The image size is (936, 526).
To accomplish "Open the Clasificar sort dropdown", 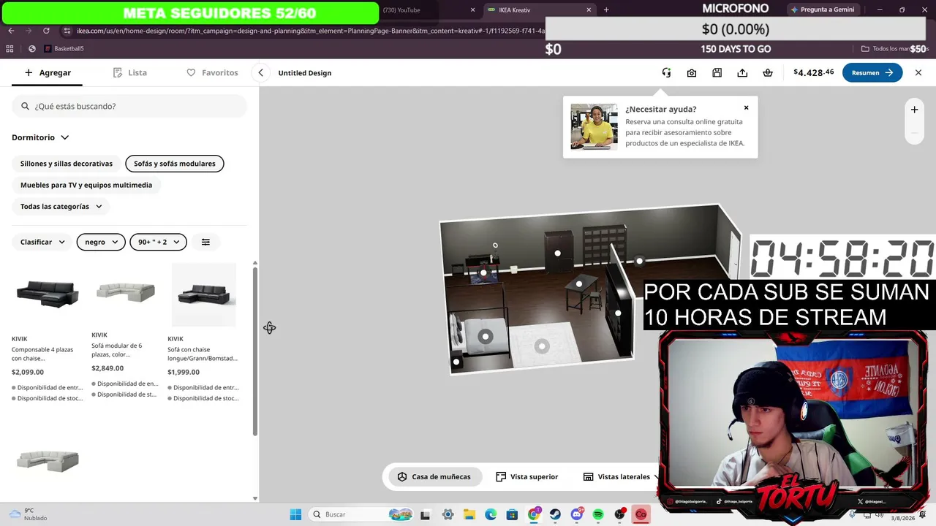I will click(x=42, y=242).
